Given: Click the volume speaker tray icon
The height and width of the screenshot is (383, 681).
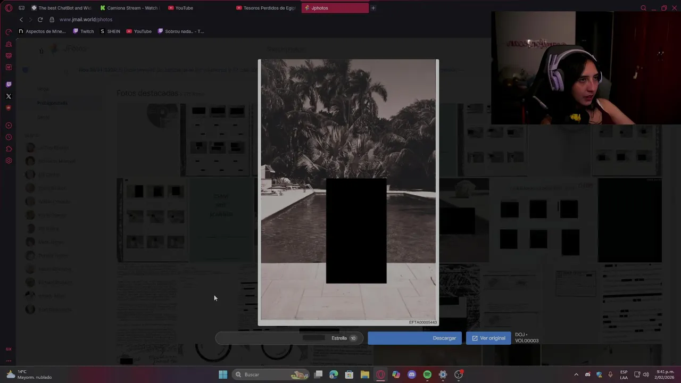Looking at the screenshot, I should 646,374.
